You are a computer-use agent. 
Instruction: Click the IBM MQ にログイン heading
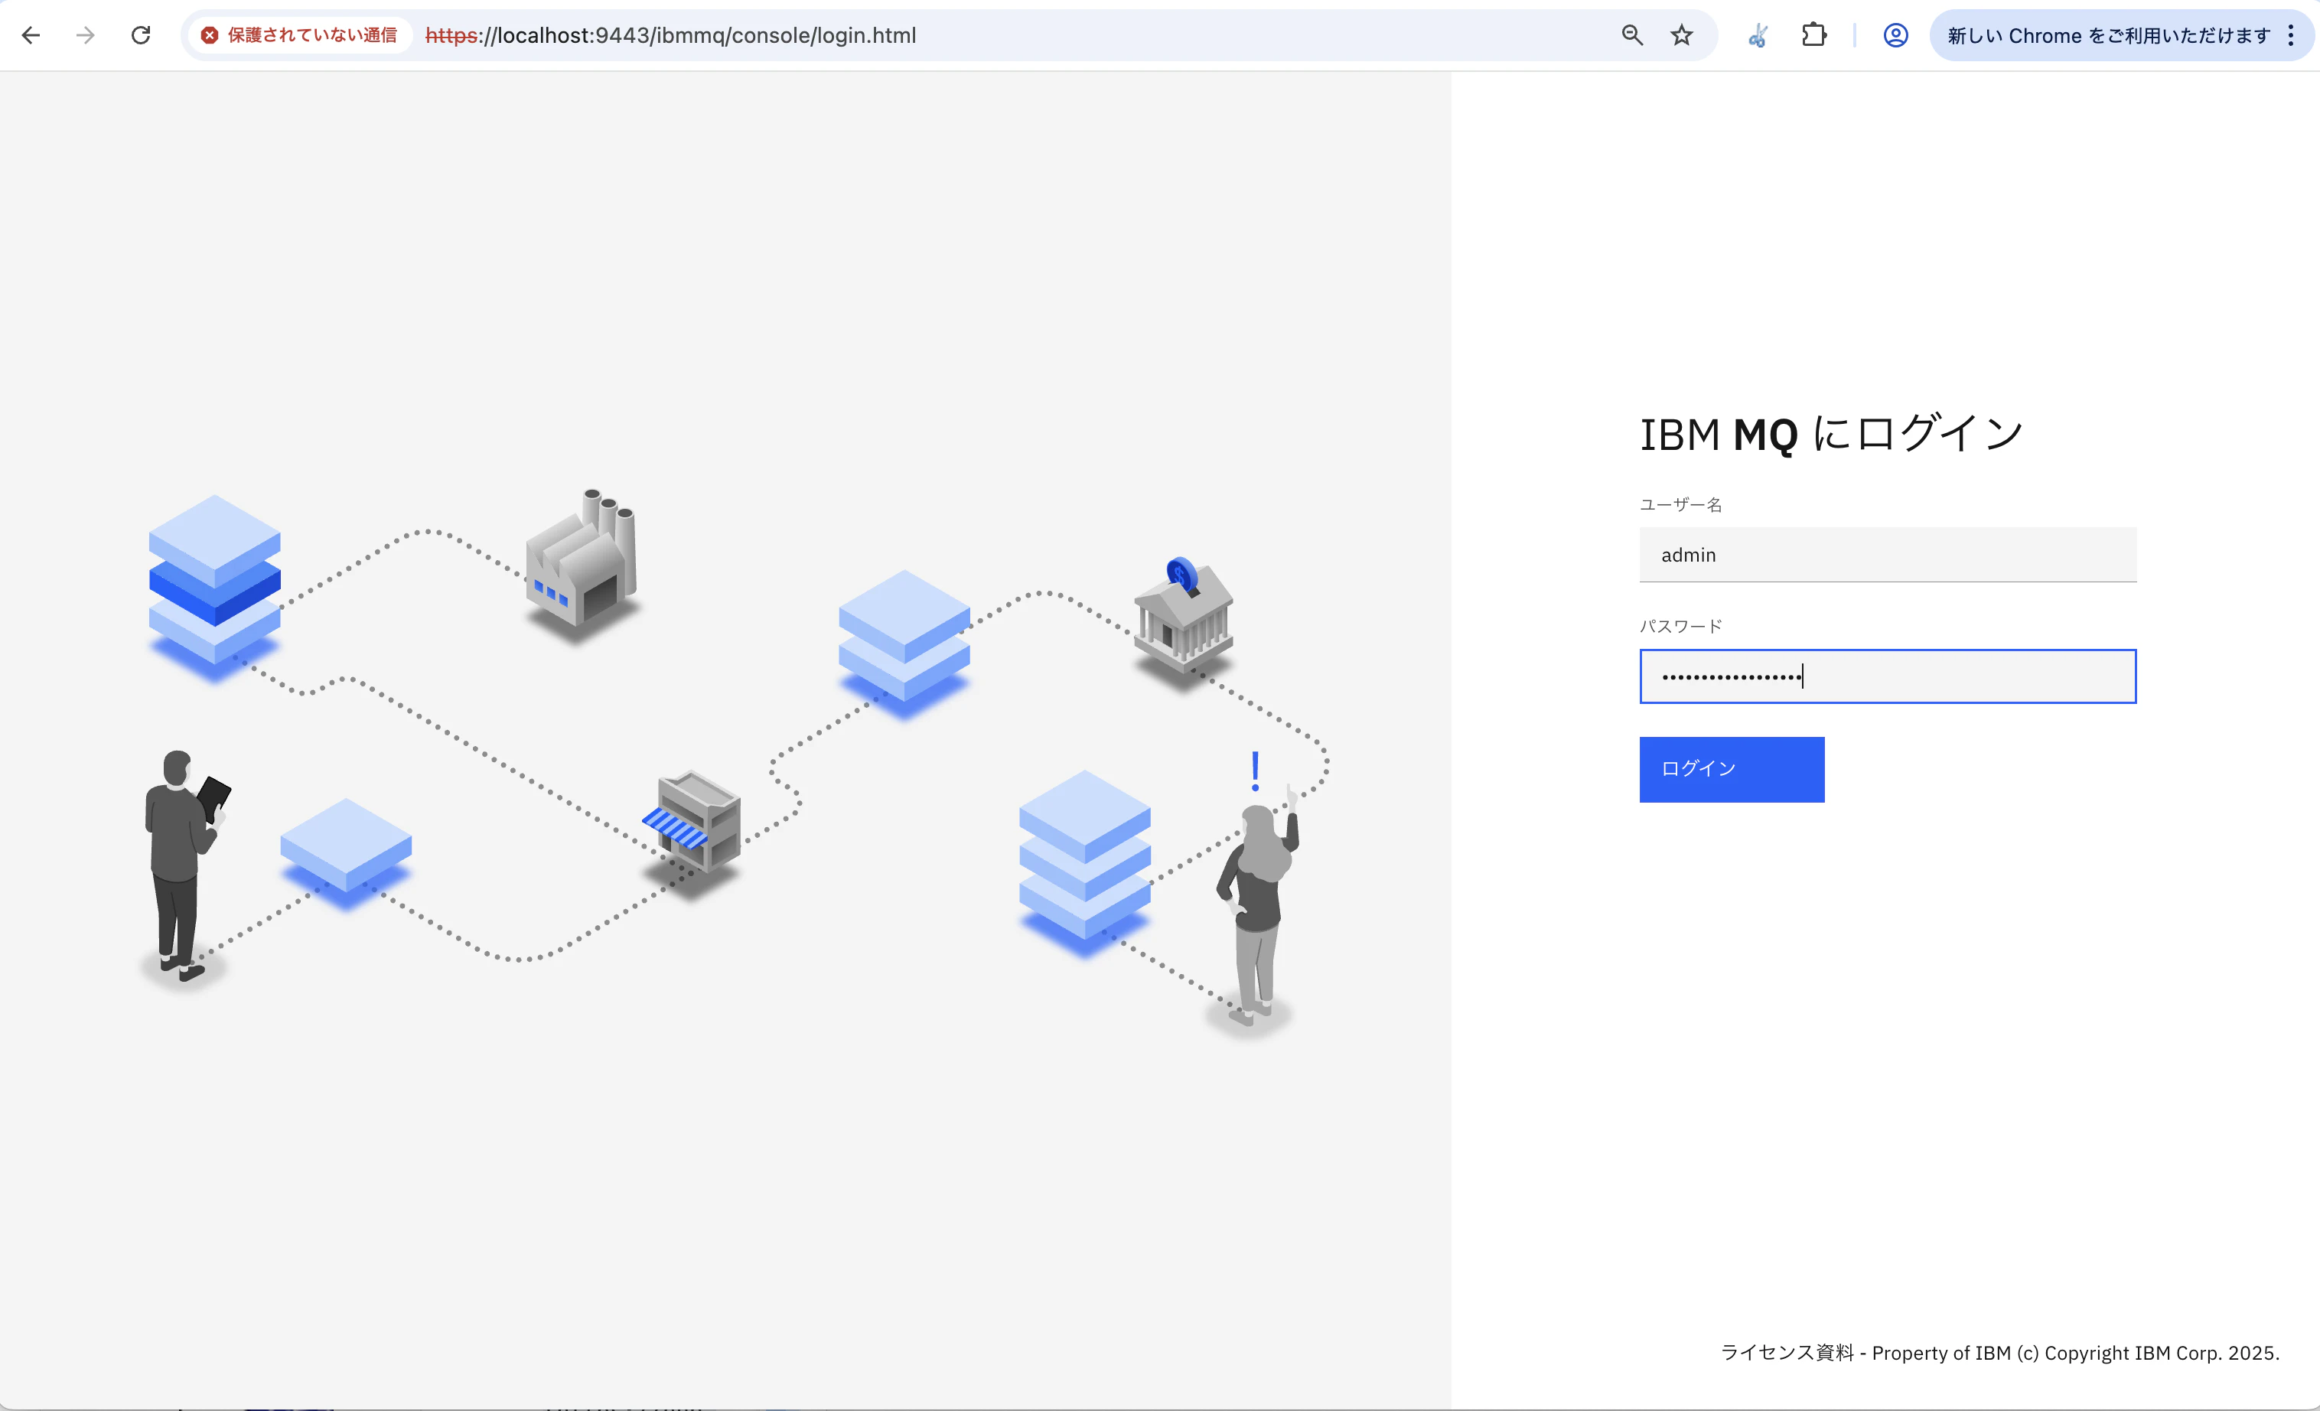pos(1830,434)
